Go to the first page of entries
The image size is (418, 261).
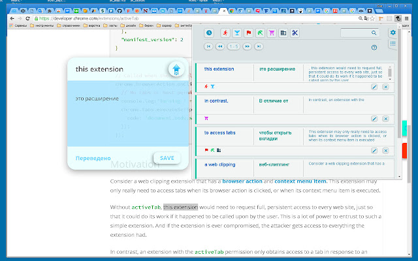point(208,46)
